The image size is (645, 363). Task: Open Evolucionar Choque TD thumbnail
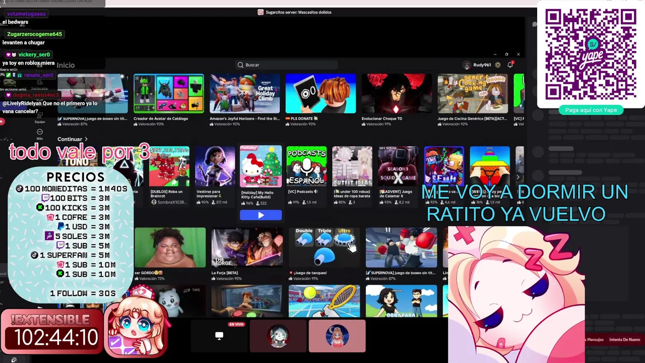(397, 94)
